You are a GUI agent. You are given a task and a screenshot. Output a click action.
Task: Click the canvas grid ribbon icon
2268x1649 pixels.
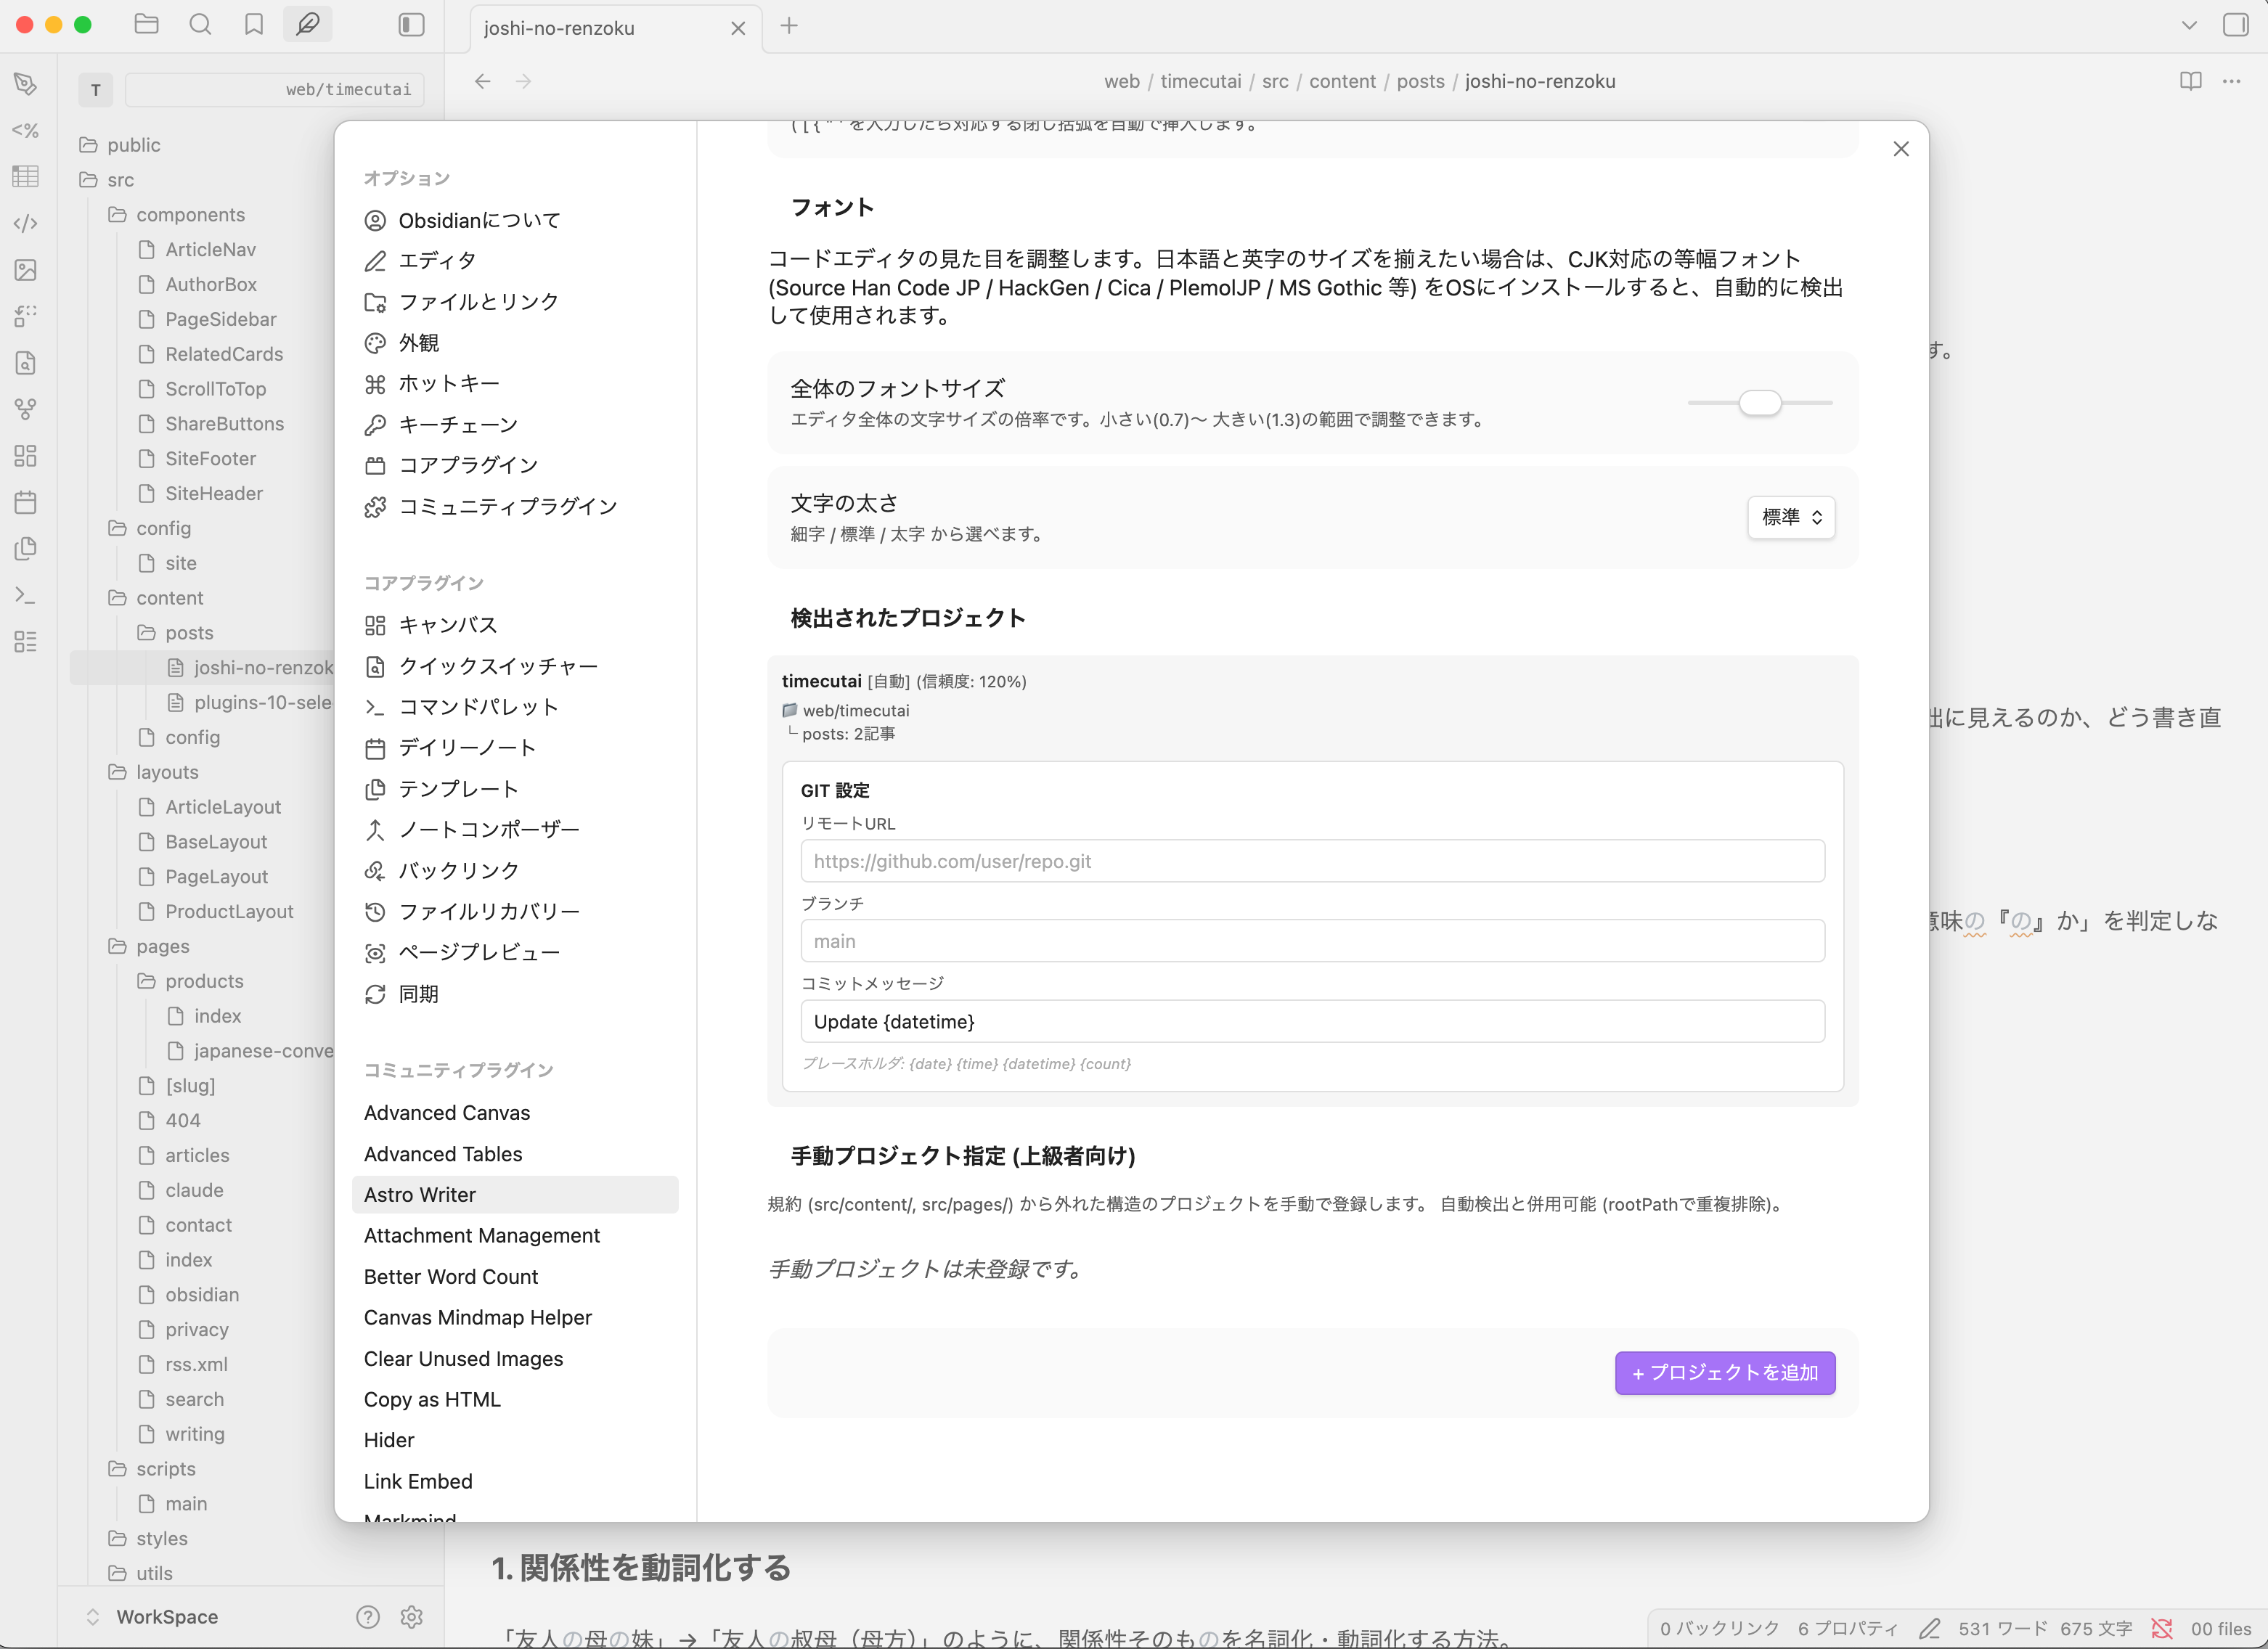coord(26,456)
